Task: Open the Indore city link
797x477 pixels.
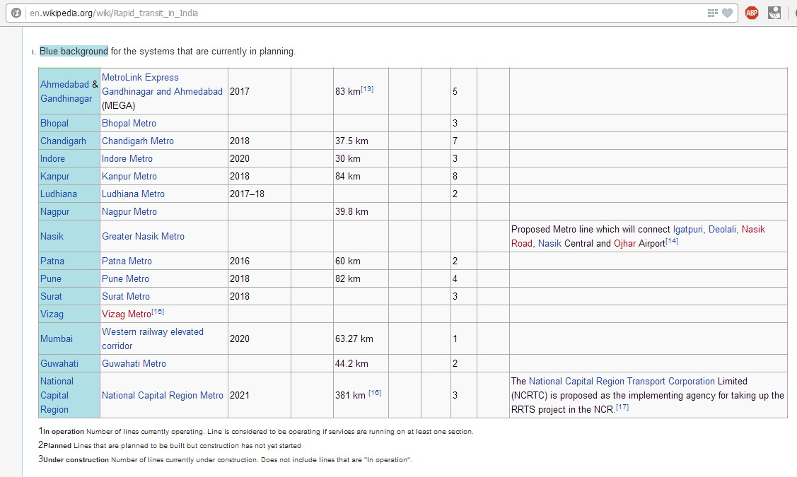Action: coord(52,158)
